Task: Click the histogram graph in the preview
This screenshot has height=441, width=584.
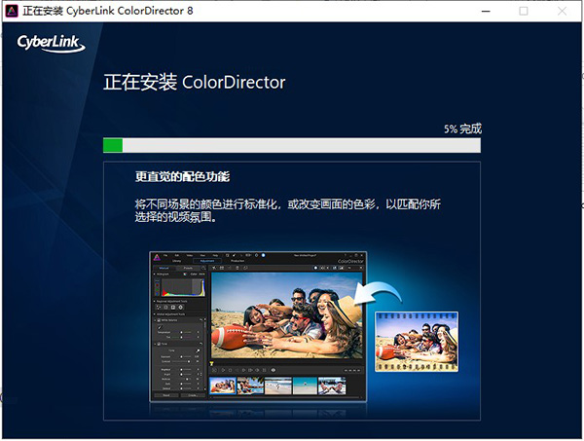Action: [180, 289]
